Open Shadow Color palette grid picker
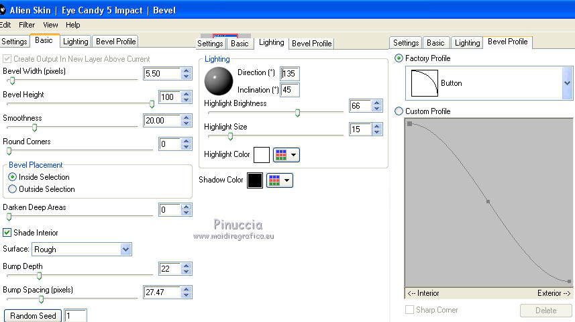Image resolution: width=575 pixels, height=322 pixels. pyautogui.click(x=279, y=180)
